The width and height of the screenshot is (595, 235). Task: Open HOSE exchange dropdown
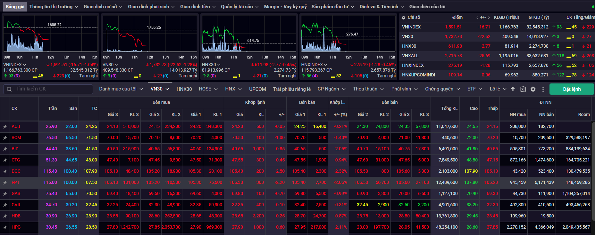(x=208, y=89)
